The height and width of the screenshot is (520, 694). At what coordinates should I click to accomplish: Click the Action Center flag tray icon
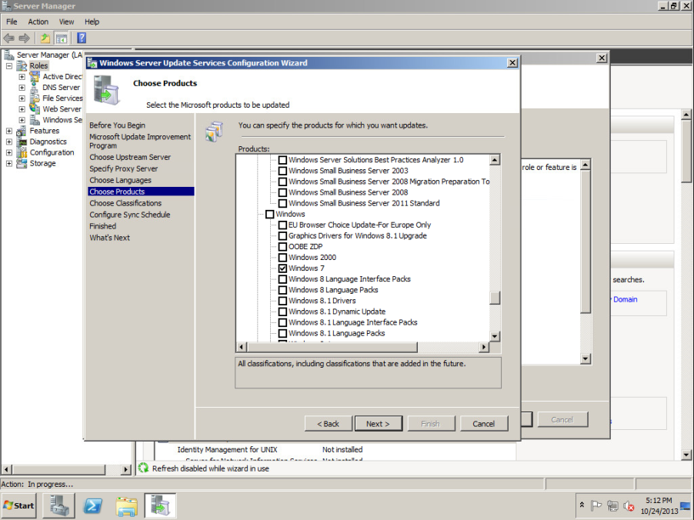tap(596, 505)
